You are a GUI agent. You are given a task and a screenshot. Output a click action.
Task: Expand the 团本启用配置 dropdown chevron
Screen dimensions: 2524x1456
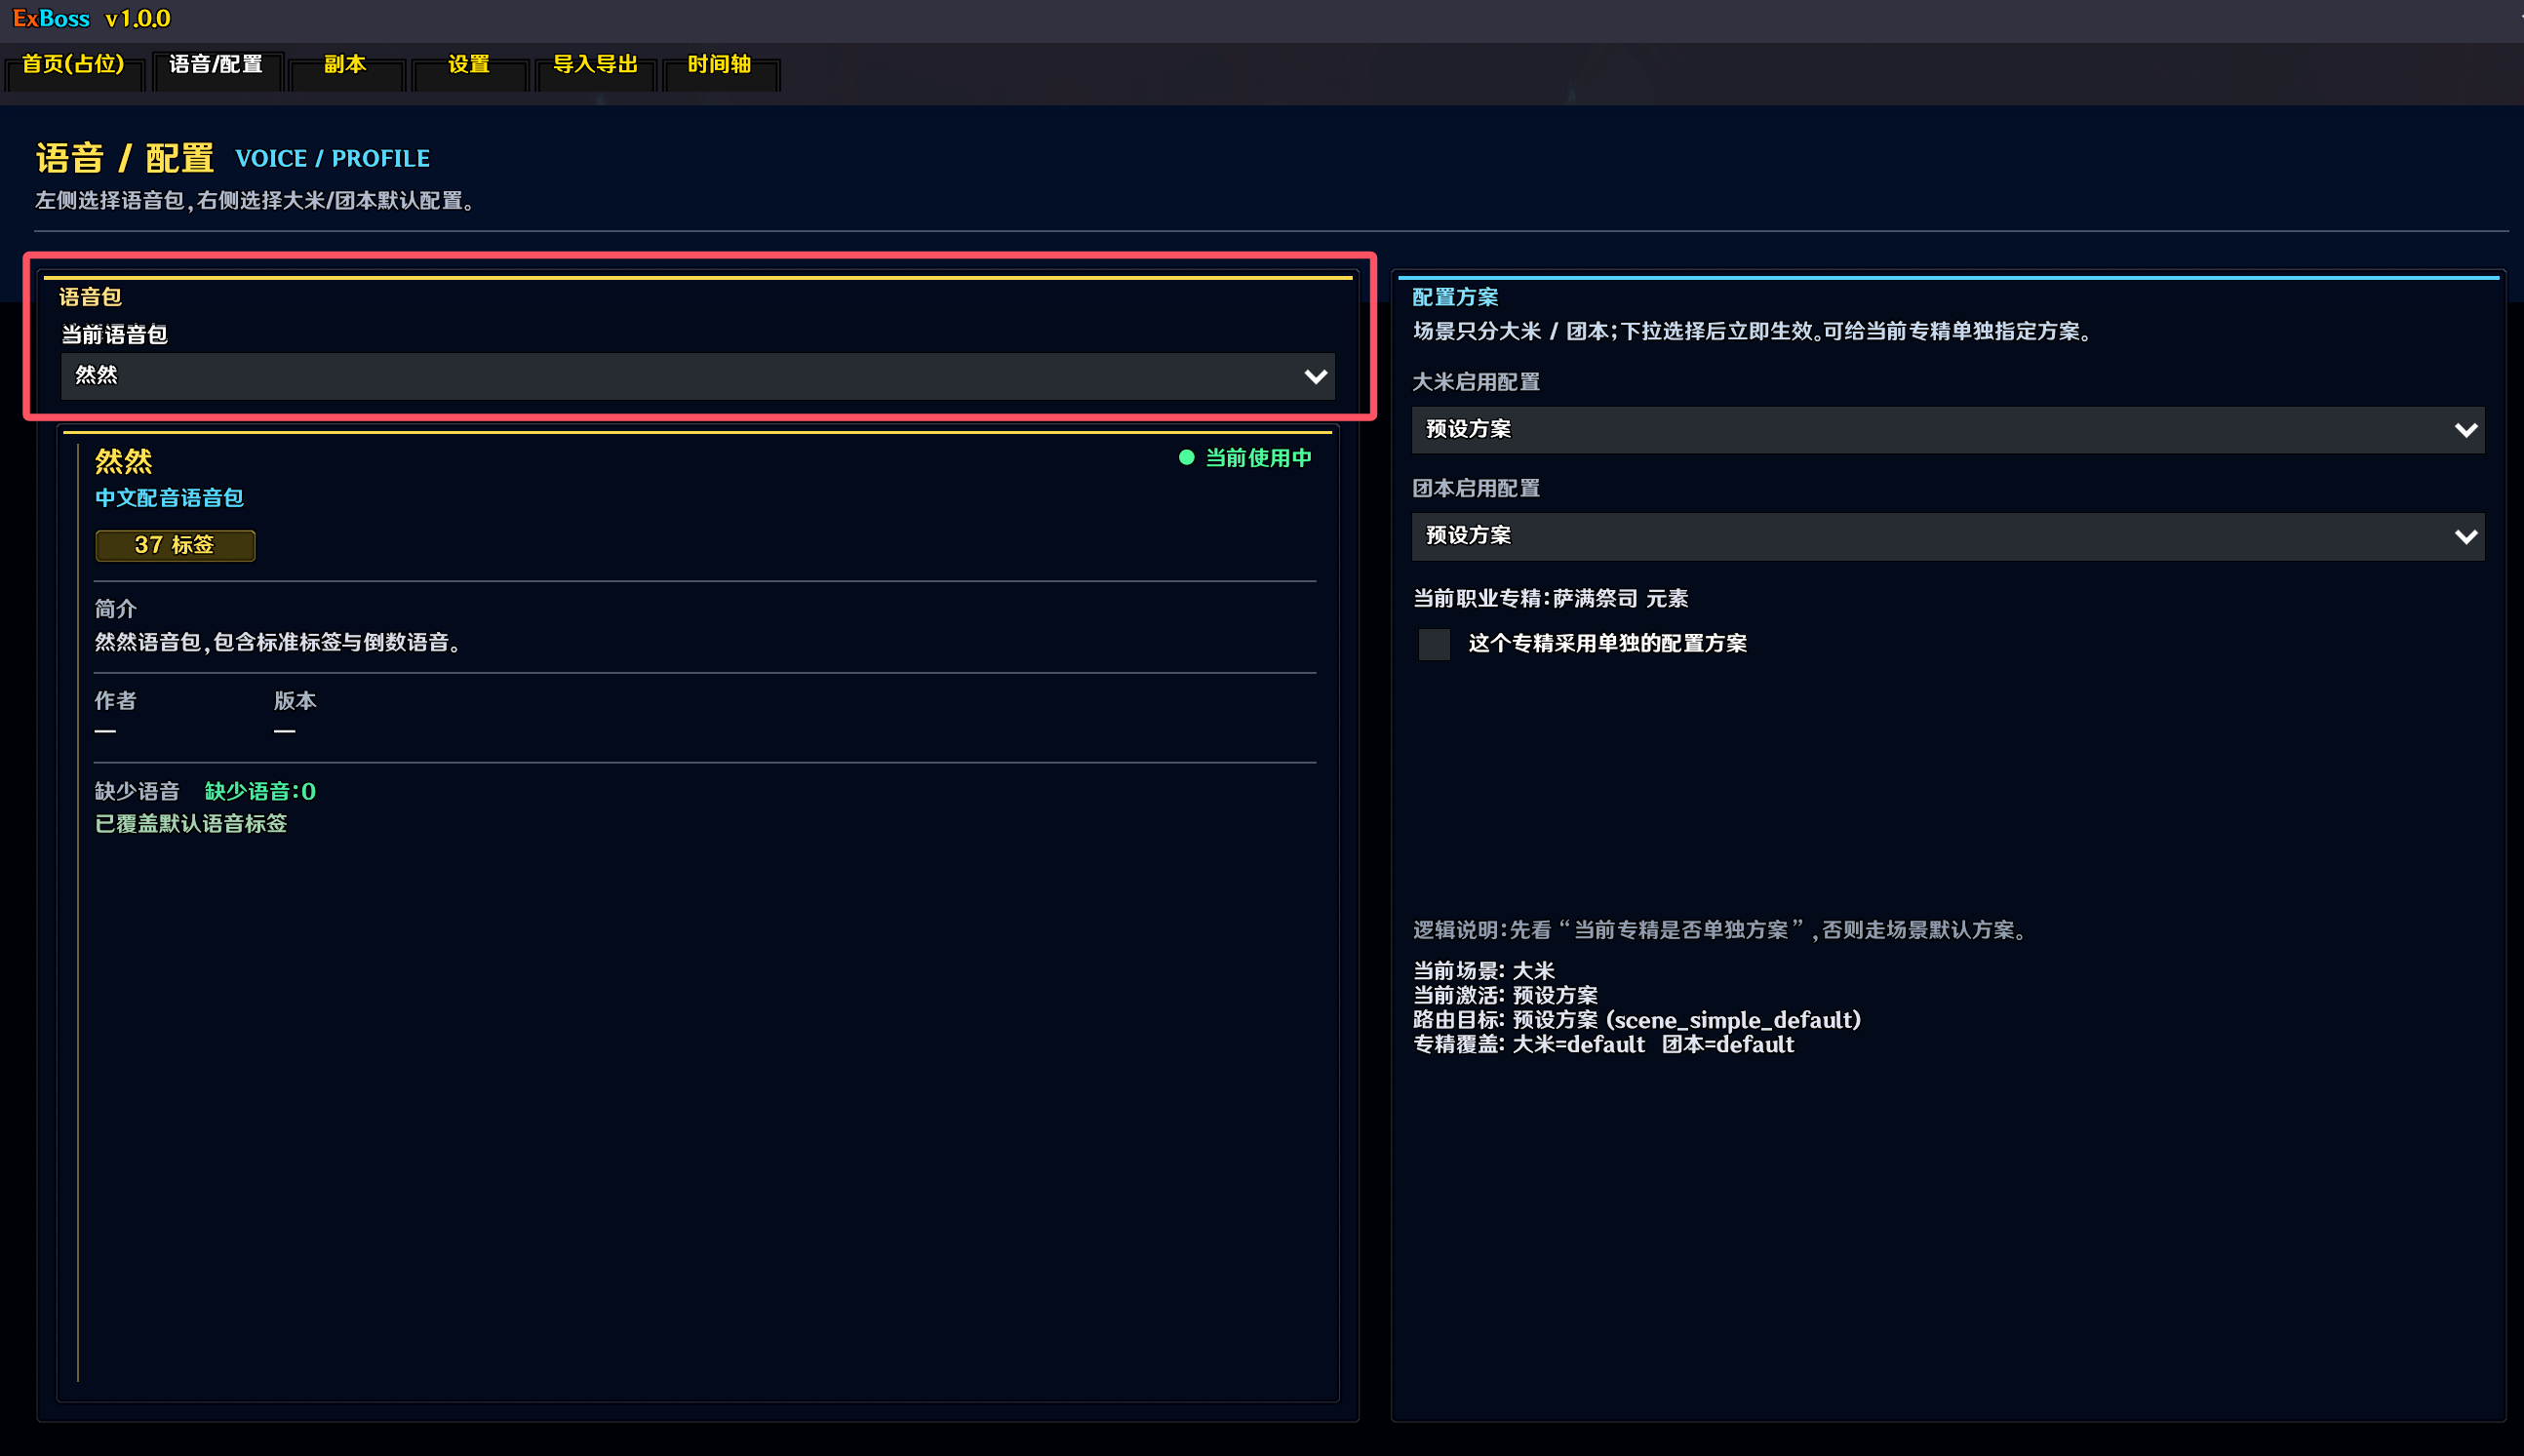(x=2466, y=537)
